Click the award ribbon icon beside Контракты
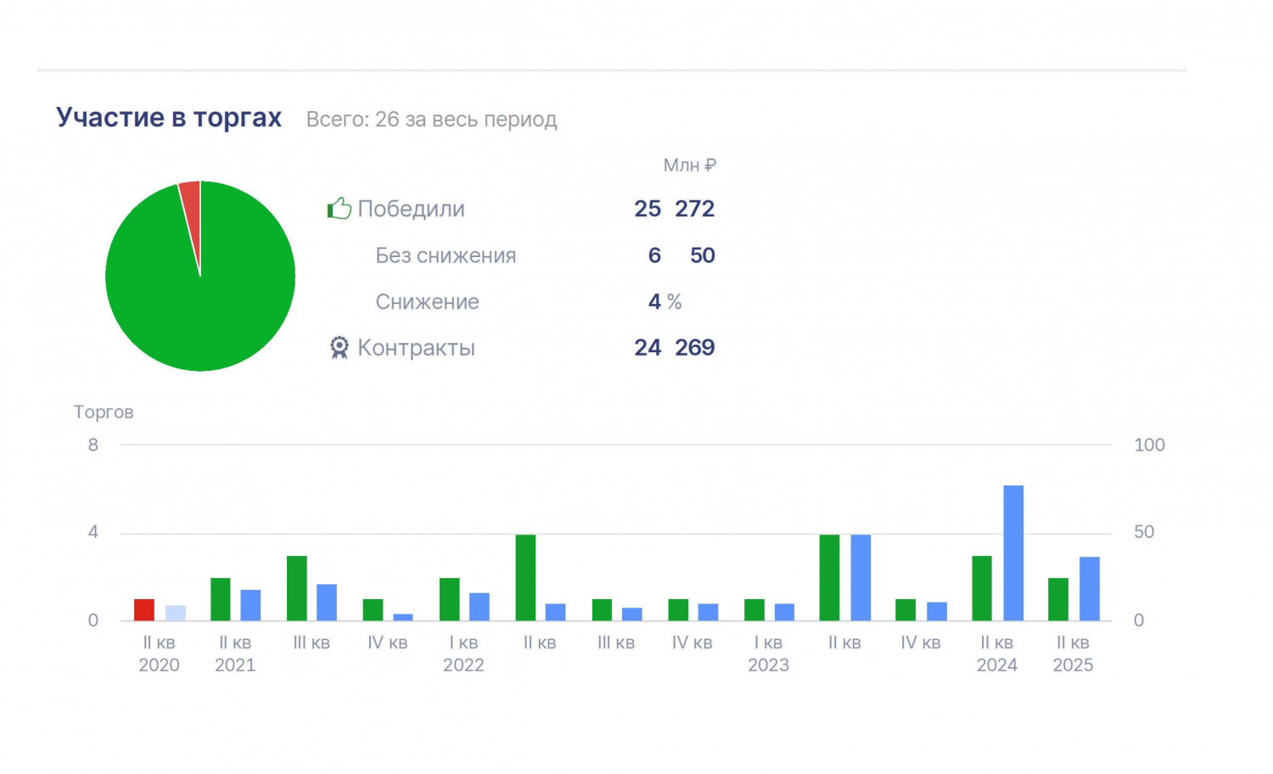The image size is (1273, 774). coord(339,348)
